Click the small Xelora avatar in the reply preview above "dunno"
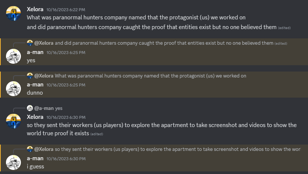This screenshot has height=174, width=308. (x=30, y=76)
